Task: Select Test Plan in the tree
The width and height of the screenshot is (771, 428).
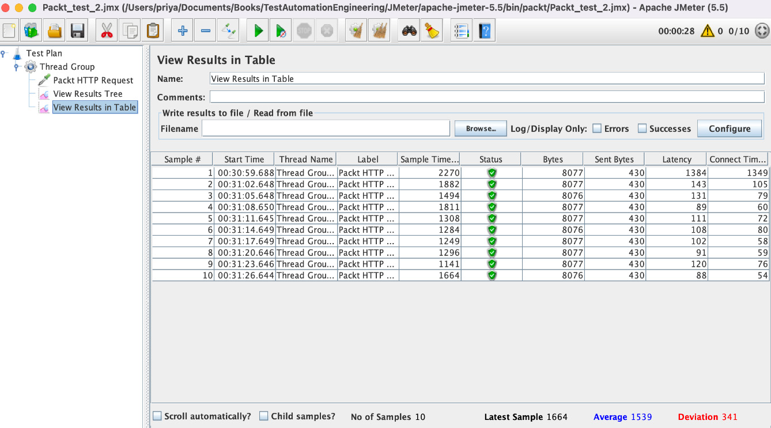Action: coord(44,53)
